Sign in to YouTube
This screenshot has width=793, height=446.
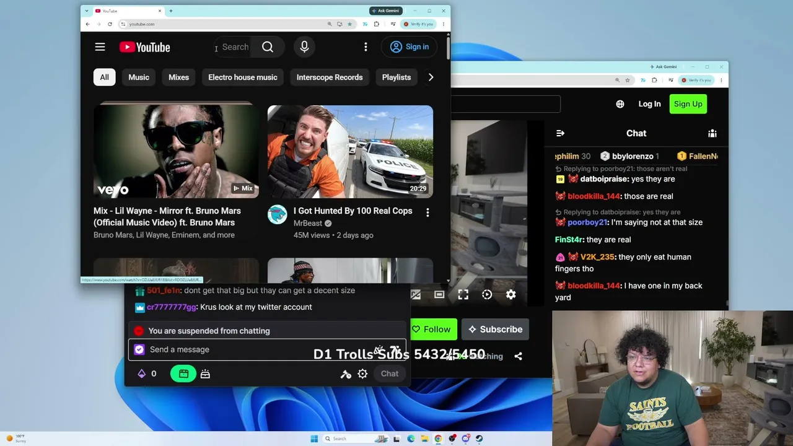tap(410, 47)
